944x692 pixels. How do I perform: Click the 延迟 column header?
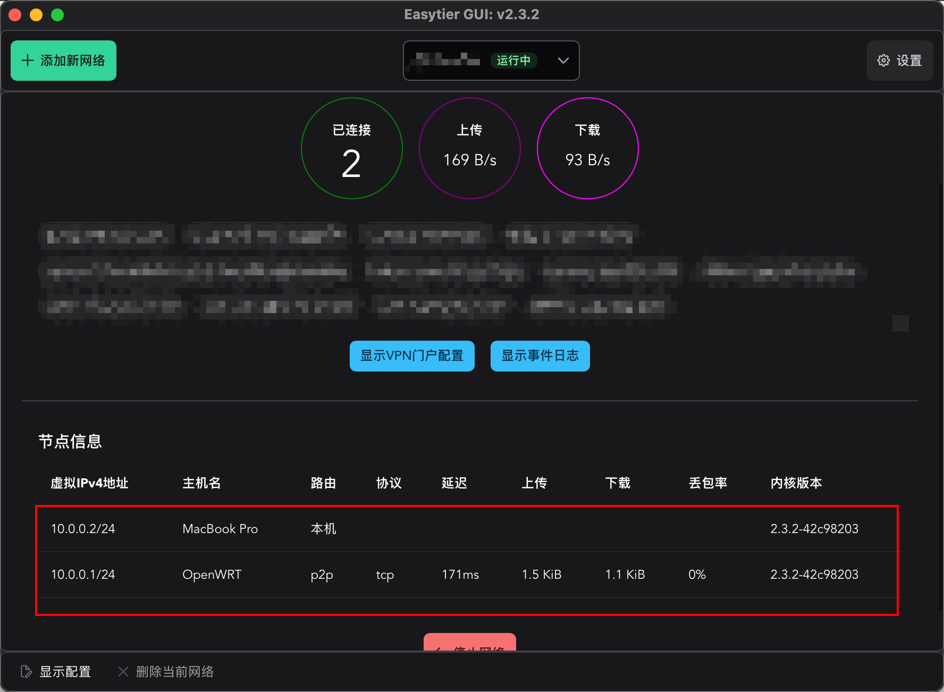(x=454, y=483)
